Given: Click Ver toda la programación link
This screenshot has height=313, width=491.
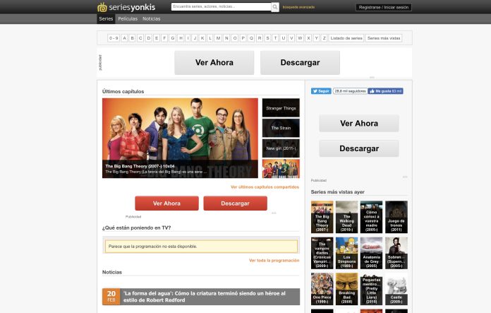Looking at the screenshot, I should [274, 260].
